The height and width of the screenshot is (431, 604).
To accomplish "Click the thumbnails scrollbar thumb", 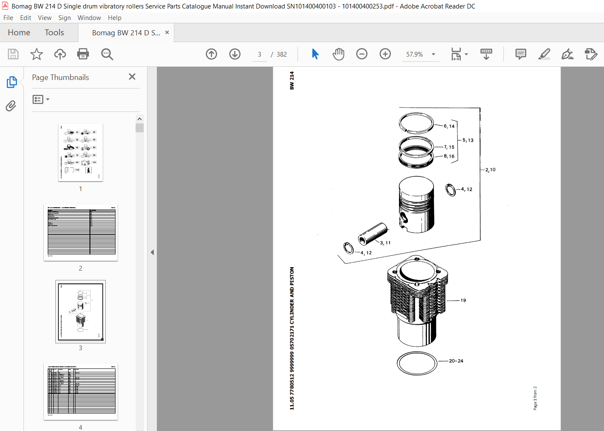I will (x=139, y=128).
